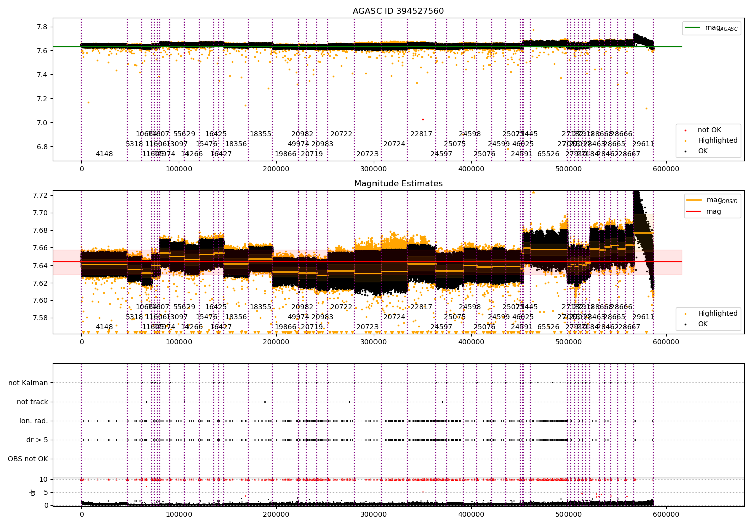Click OBSID label 18355 in the middle panel
This screenshot has width=752, height=526.
click(x=260, y=307)
